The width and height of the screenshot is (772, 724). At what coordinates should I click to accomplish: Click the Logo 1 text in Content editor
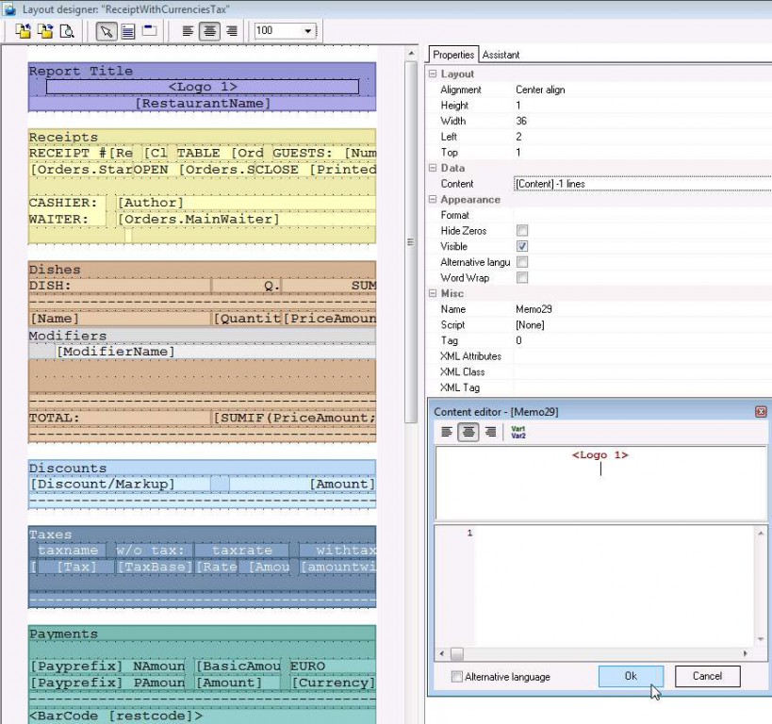(x=600, y=454)
